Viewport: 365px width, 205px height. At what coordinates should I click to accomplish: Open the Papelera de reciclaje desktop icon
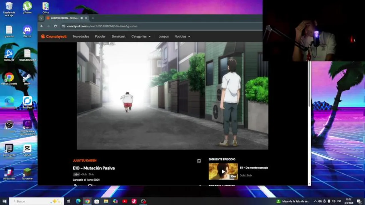pos(9,9)
